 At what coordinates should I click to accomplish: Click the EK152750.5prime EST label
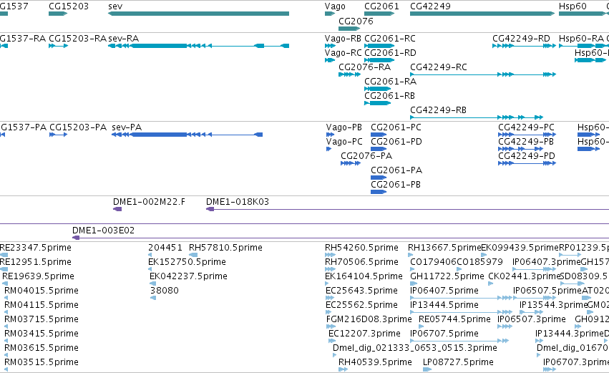pyautogui.click(x=187, y=262)
